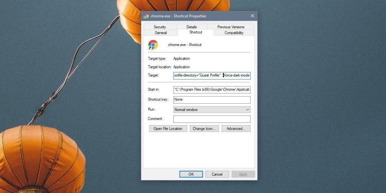This screenshot has width=386, height=193.
Task: Click the Chrome shortcut icon in title bar
Action: click(146, 16)
